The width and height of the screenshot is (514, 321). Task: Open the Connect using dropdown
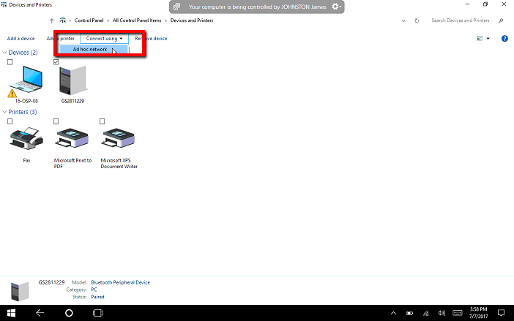tap(104, 38)
